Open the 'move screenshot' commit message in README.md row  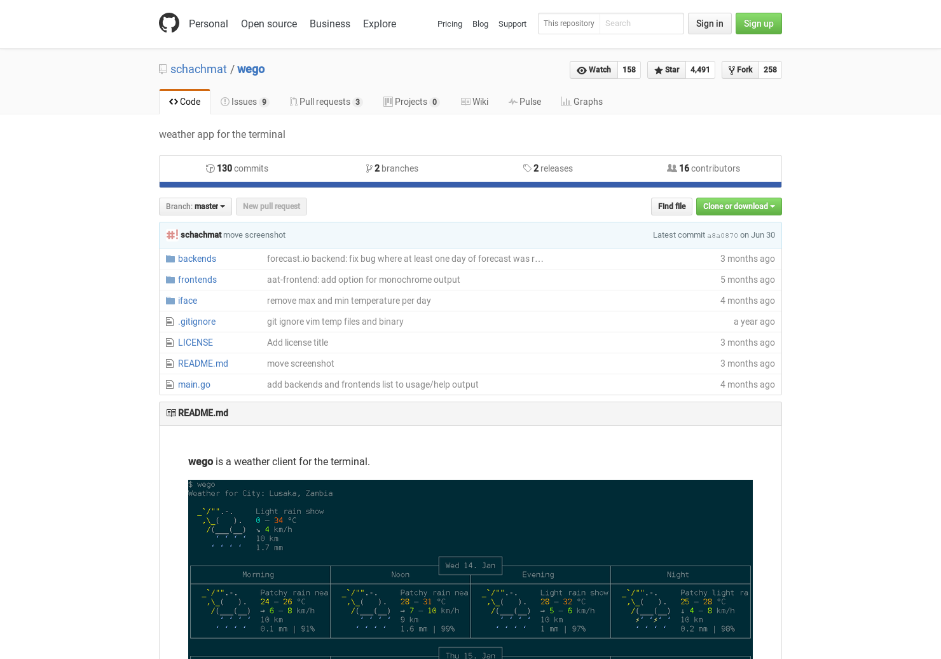(300, 363)
